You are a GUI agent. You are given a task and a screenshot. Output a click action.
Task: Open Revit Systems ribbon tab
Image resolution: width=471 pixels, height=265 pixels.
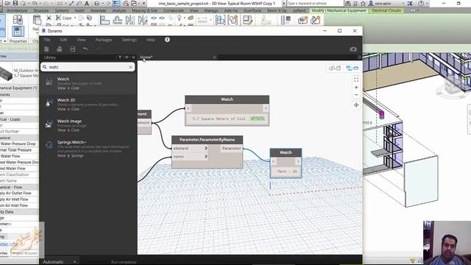(x=62, y=10)
